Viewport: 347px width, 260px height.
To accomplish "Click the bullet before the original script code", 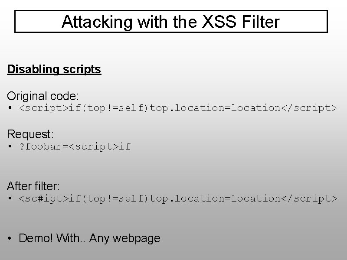I will [10, 107].
